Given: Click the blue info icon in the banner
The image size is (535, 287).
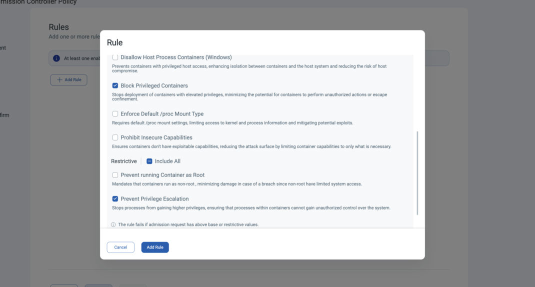Looking at the screenshot, I should coord(57,58).
